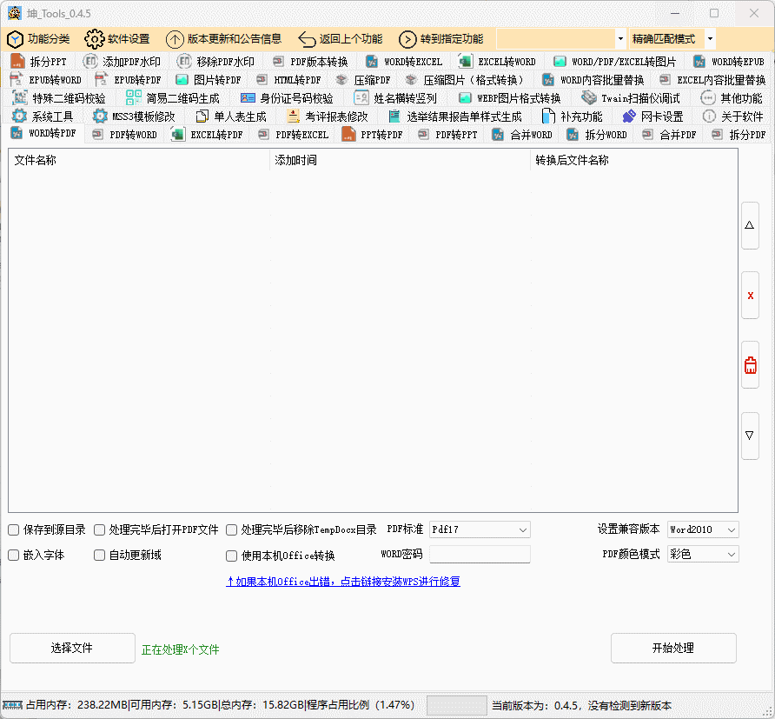Open the WORD/PDF/EXCEL转图片 tool icon
Viewport: 775px width, 719px height.
tap(560, 62)
